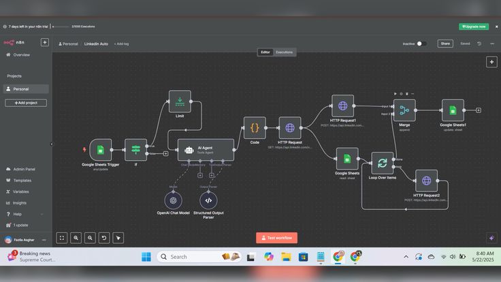This screenshot has height=282, width=501.
Task: Open the Google Sheets Trigger node
Action: (x=101, y=150)
